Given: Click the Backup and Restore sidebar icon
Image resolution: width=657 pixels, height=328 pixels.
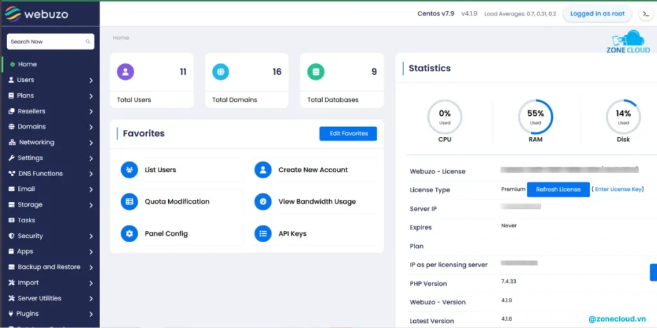Looking at the screenshot, I should pyautogui.click(x=12, y=267).
